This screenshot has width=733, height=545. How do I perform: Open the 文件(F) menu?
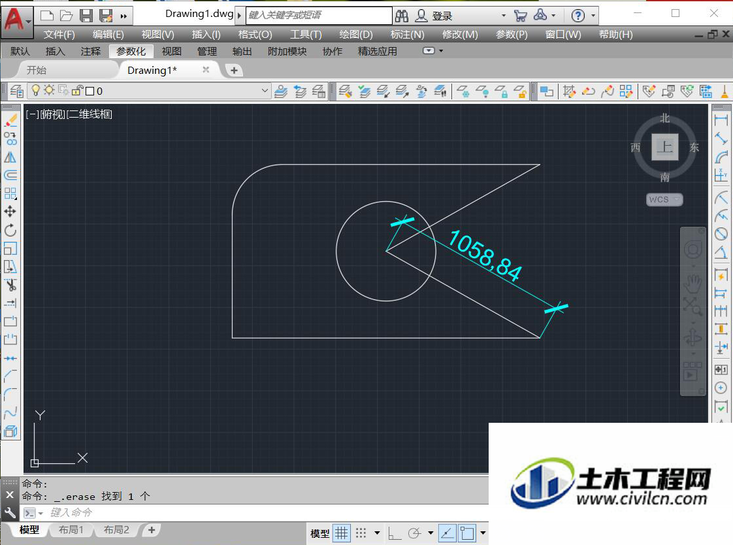pos(59,35)
